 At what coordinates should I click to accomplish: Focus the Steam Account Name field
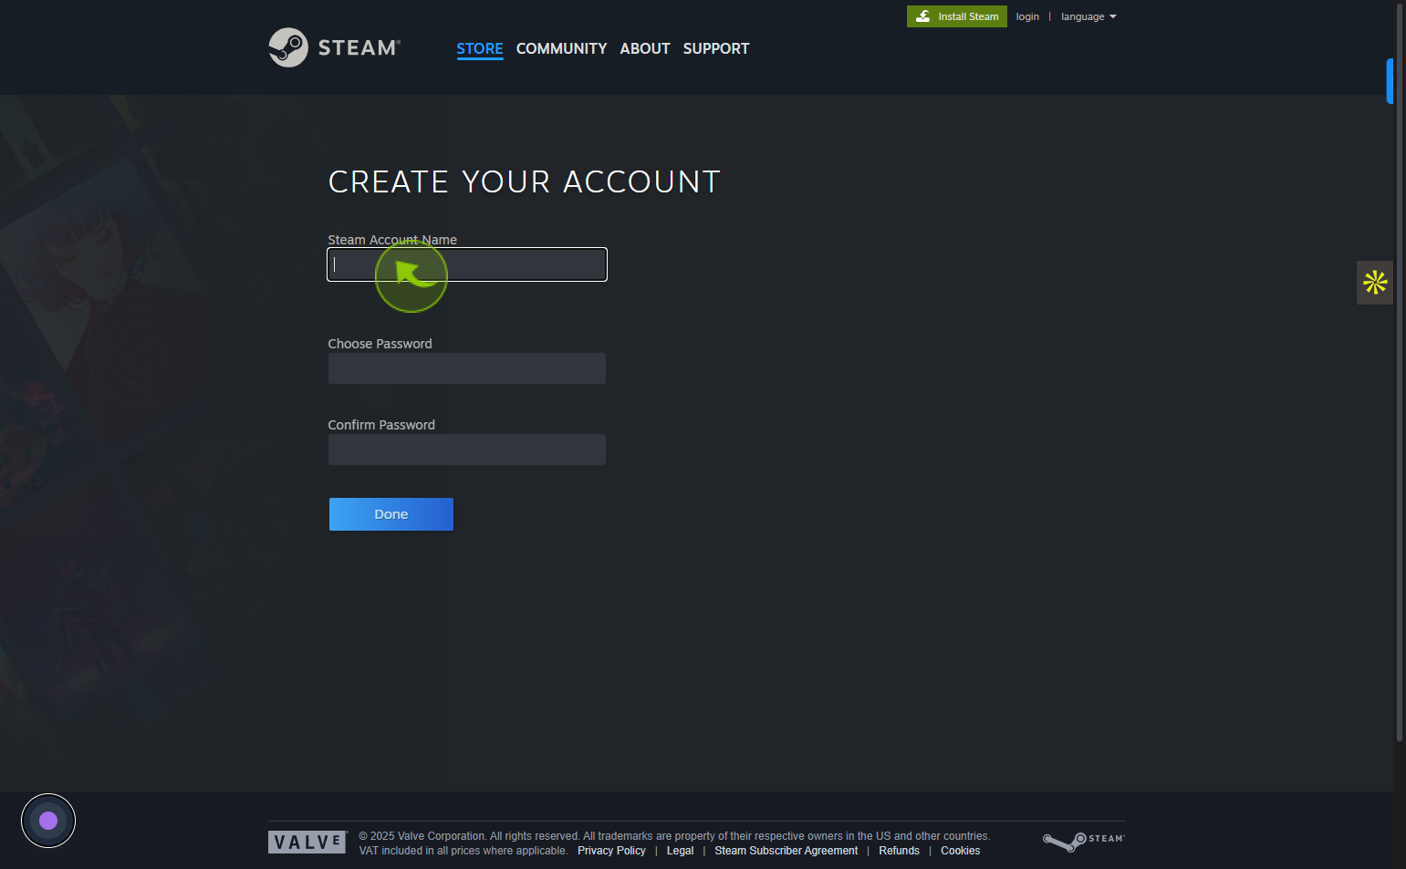467,264
